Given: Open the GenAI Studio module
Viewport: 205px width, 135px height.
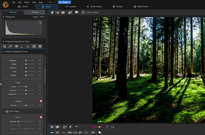Looking at the screenshot, I should (94, 6).
